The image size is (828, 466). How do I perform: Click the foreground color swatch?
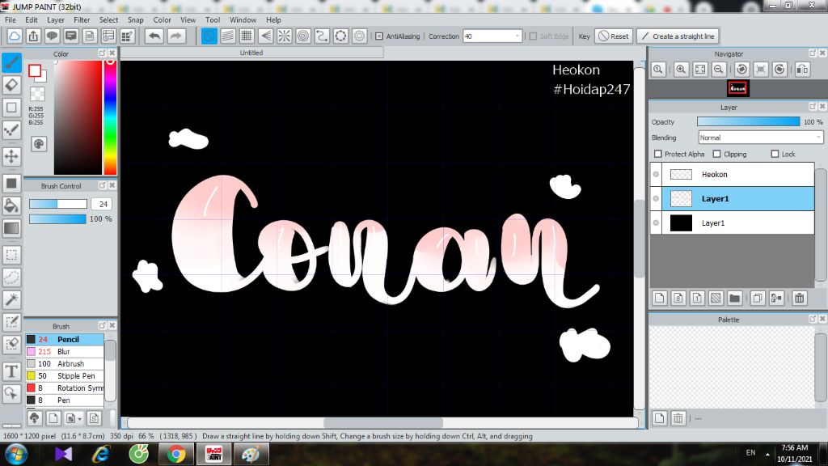coord(35,71)
